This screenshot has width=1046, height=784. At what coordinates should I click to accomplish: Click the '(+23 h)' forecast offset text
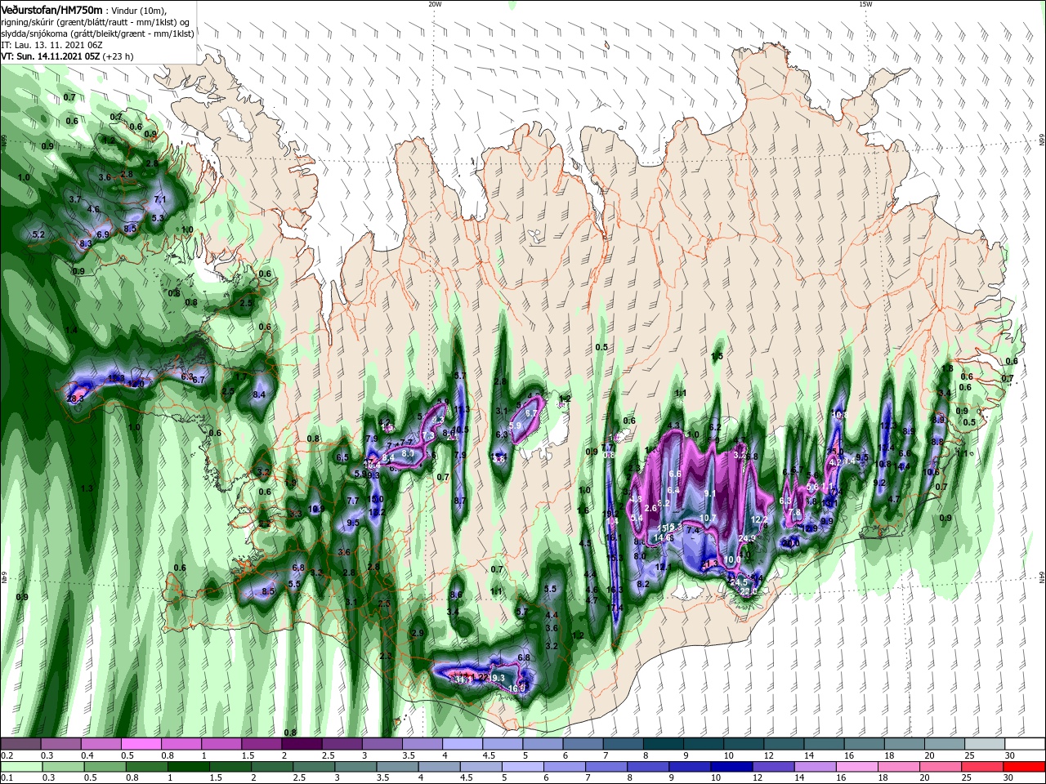click(x=118, y=56)
